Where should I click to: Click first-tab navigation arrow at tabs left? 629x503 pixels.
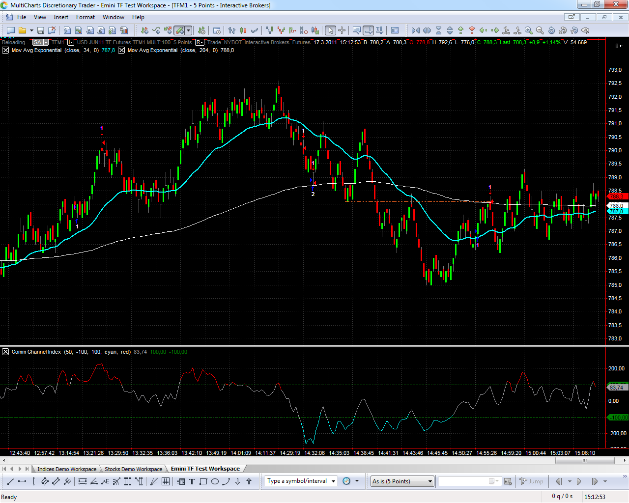click(5, 469)
